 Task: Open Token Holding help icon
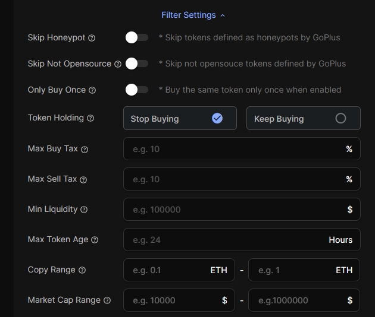(90, 118)
